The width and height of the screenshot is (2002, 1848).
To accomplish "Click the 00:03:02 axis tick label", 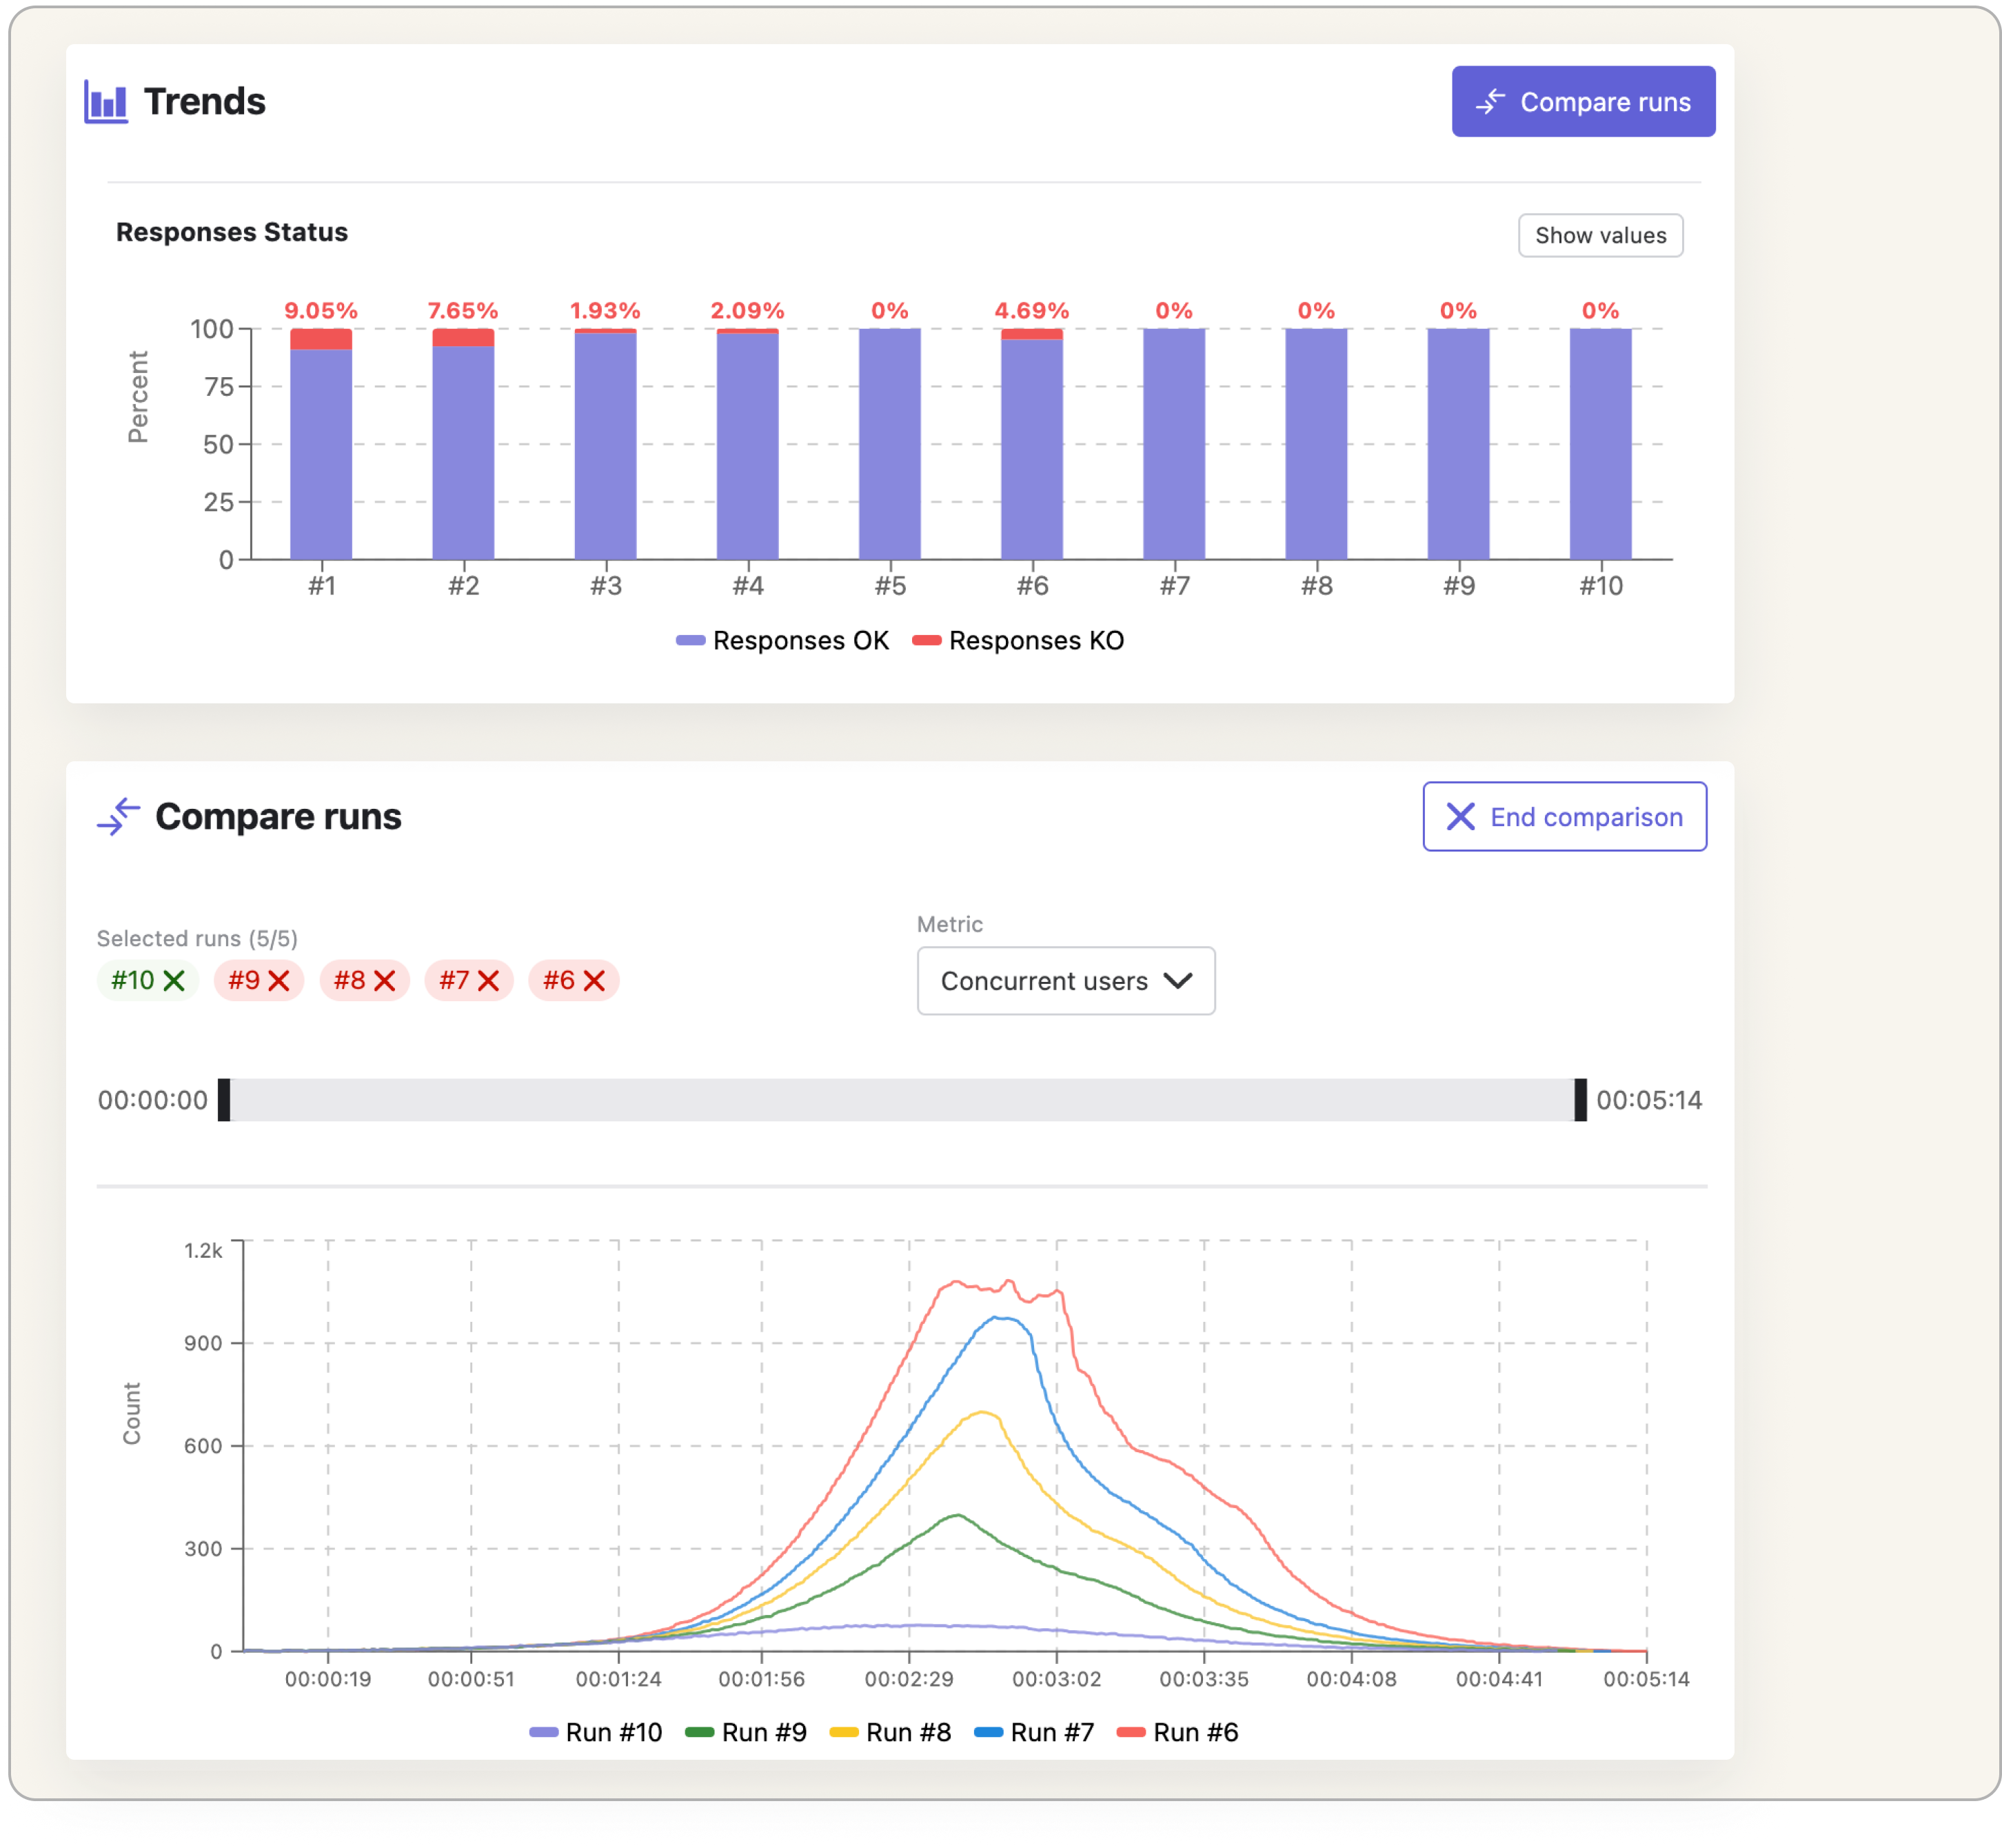I will [x=1056, y=1679].
